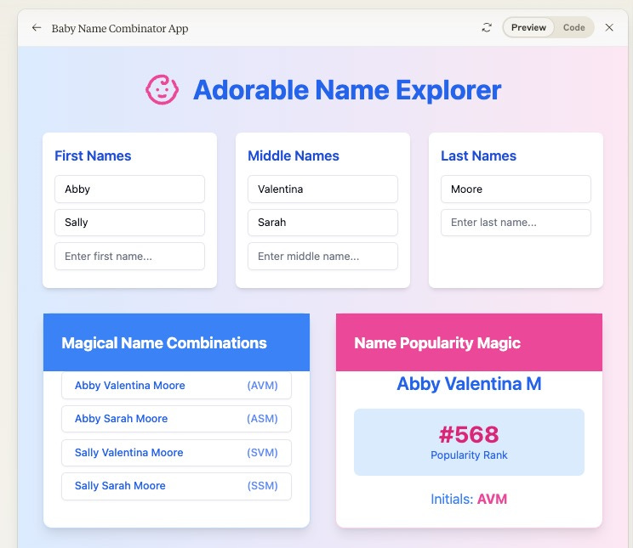Choose the Sally Valentina Moore combination
The height and width of the screenshot is (548, 633).
pyautogui.click(x=176, y=453)
